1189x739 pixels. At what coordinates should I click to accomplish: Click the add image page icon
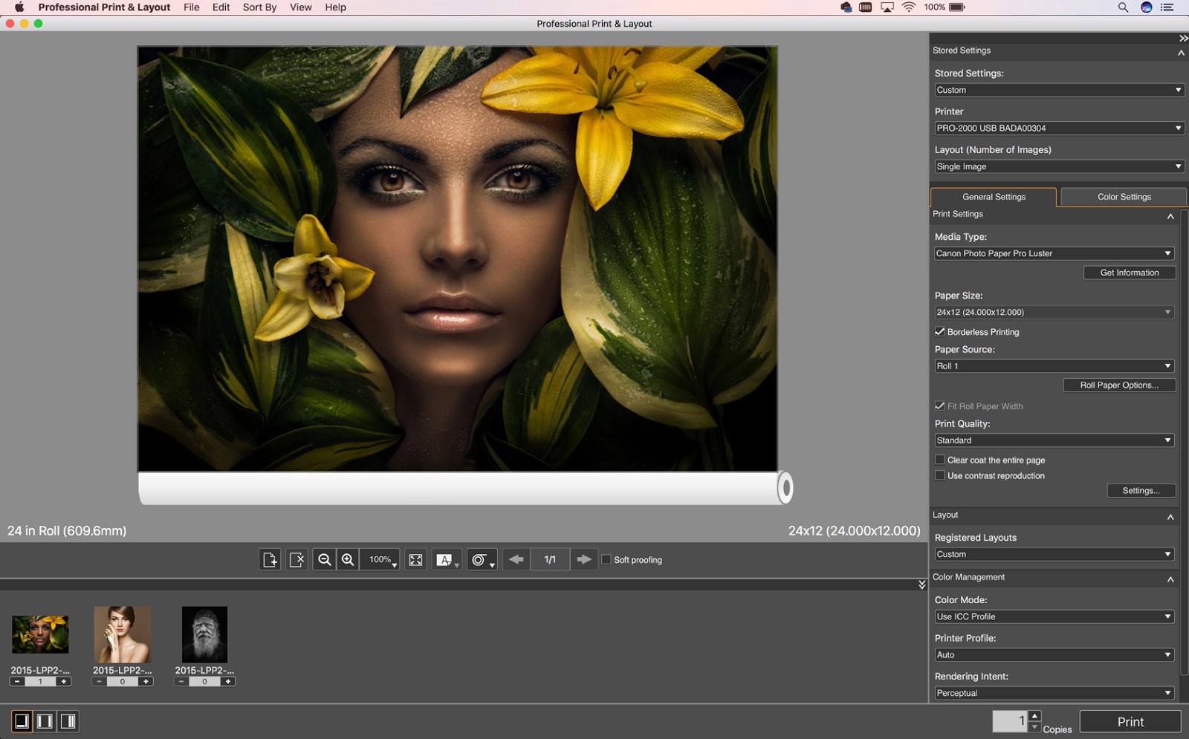(x=270, y=559)
